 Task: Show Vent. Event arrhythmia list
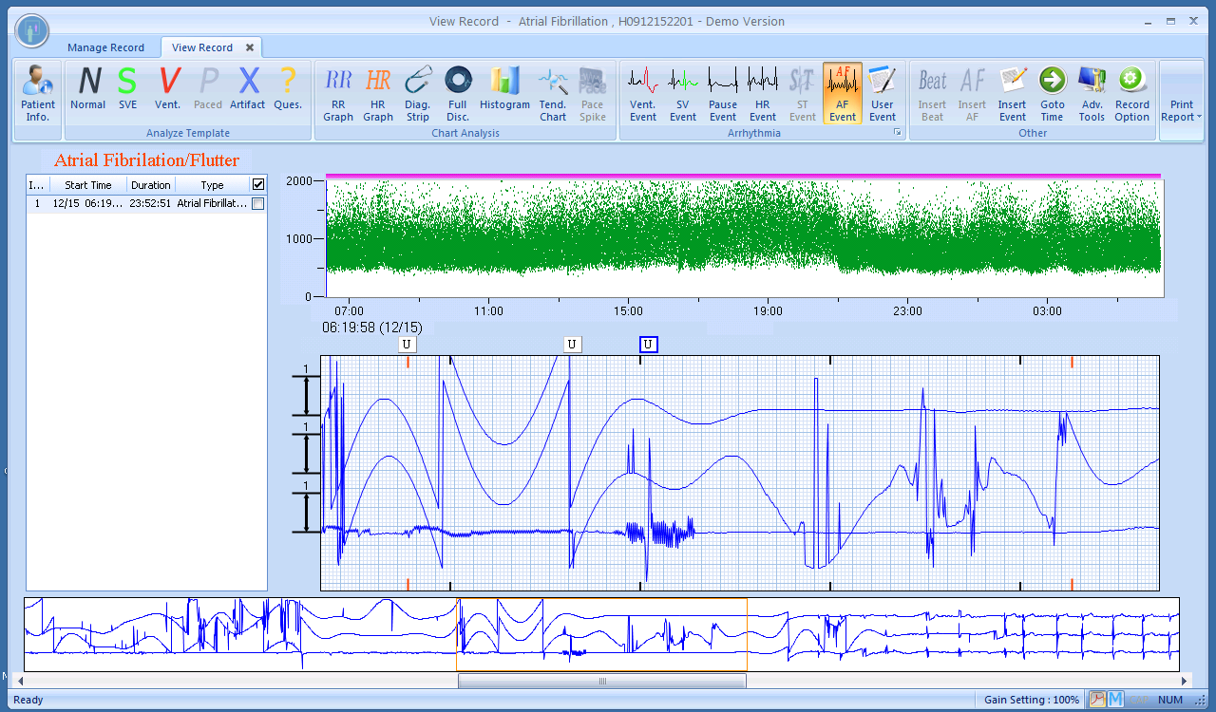[x=643, y=93]
